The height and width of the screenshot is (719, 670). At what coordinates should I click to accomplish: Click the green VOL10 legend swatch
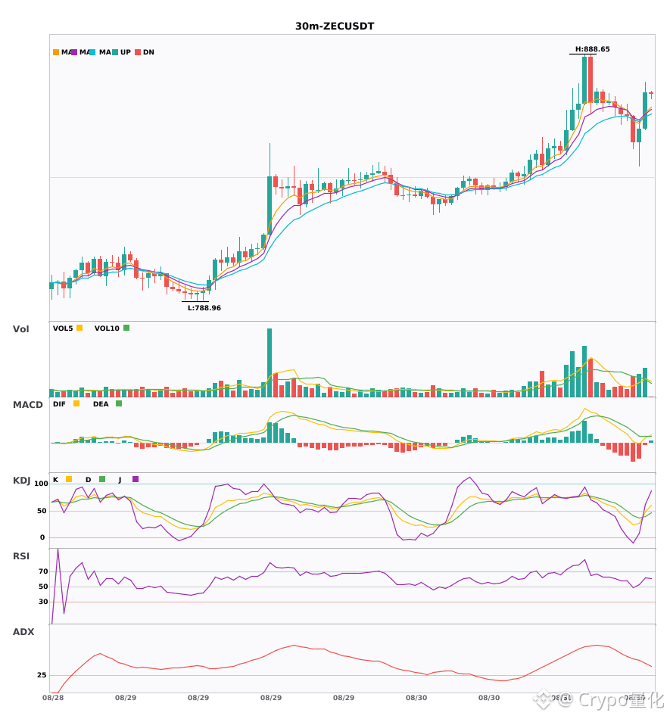(x=126, y=328)
